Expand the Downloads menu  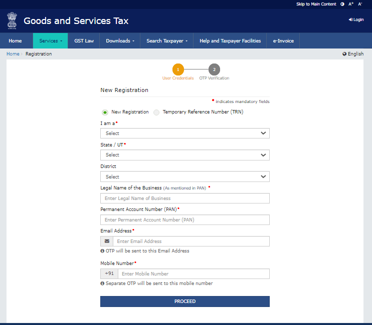120,41
